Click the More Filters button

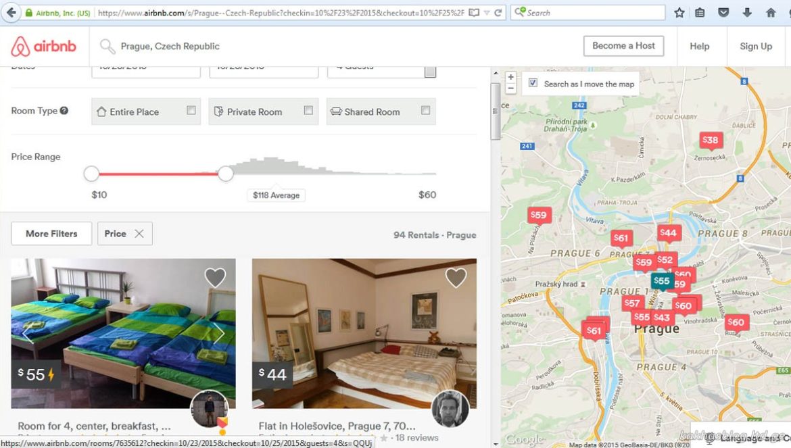point(51,234)
